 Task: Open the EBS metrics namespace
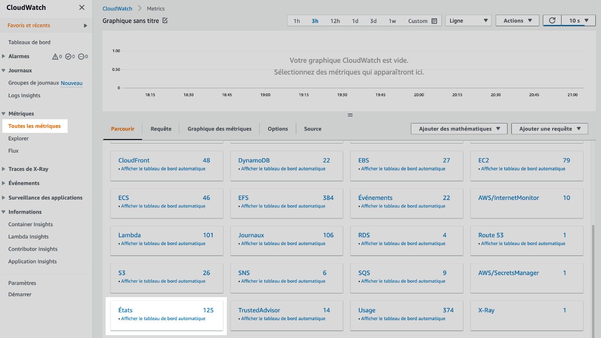(x=364, y=160)
